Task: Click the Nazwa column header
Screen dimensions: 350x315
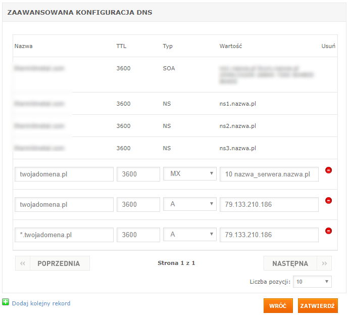Action: 23,46
